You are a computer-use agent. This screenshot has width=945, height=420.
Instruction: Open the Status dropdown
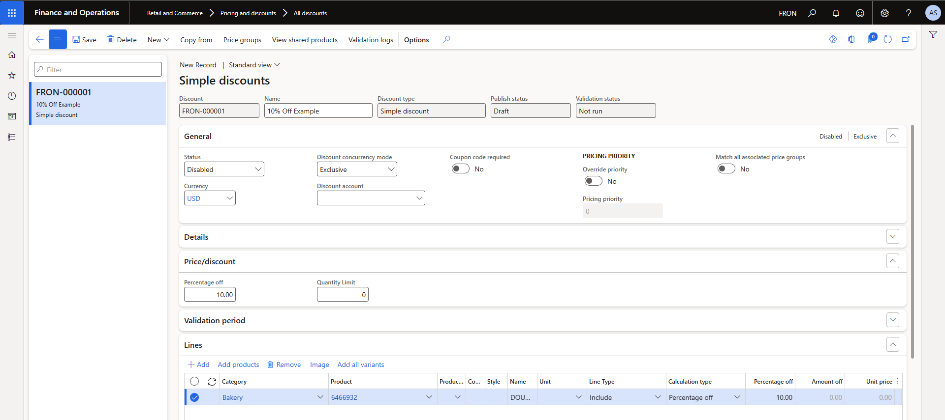pos(224,169)
